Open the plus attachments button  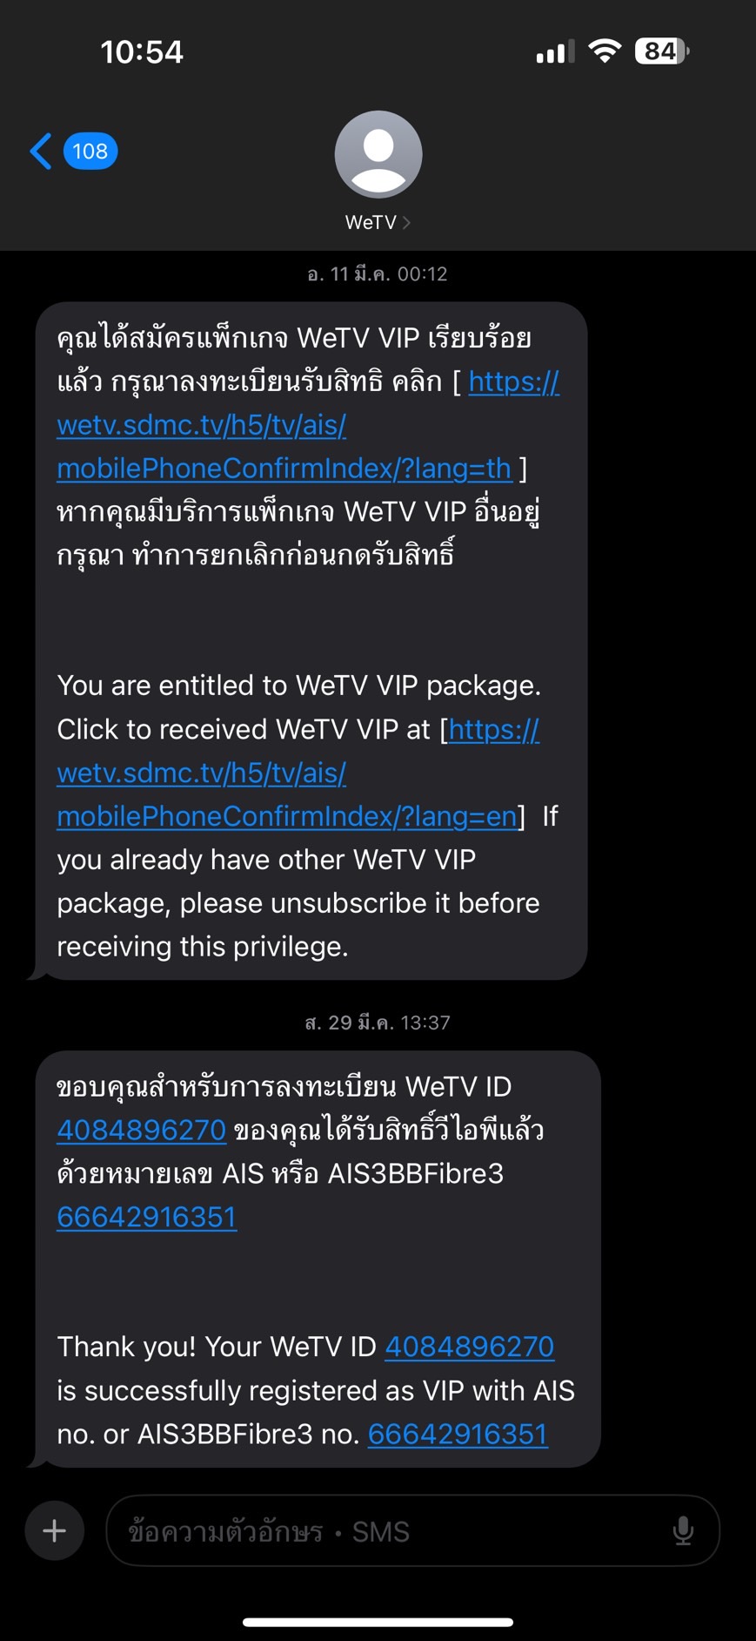(x=55, y=1530)
